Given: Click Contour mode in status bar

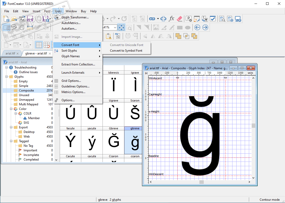Looking at the screenshot, I should 270,200.
